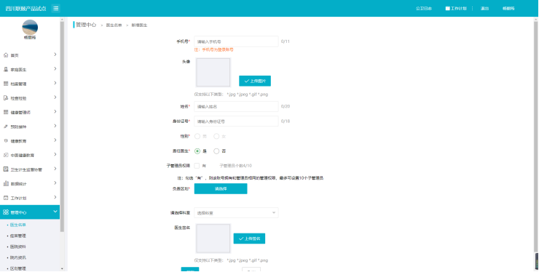Click the 上传图片 upload button
The image size is (539, 272).
(255, 81)
